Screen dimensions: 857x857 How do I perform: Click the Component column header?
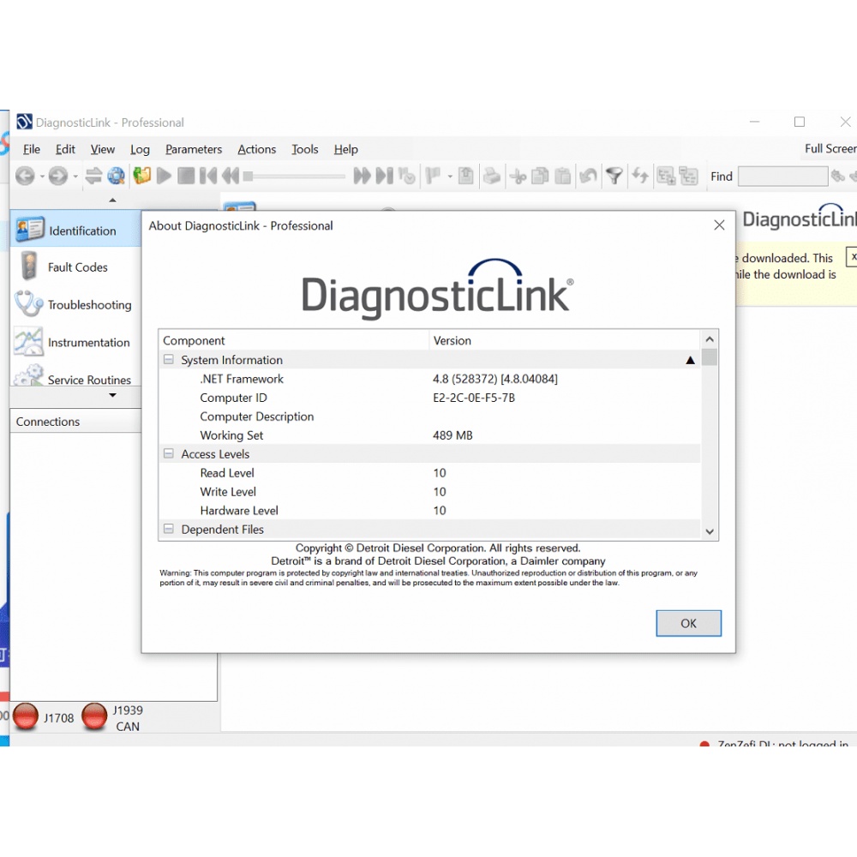tap(294, 340)
